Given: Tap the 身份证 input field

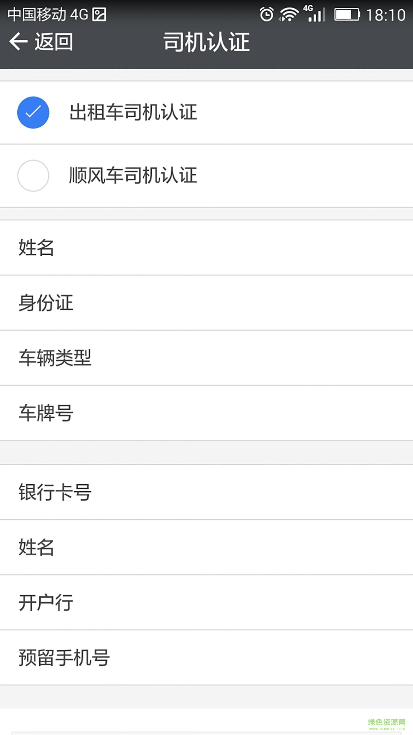Looking at the screenshot, I should (x=206, y=303).
